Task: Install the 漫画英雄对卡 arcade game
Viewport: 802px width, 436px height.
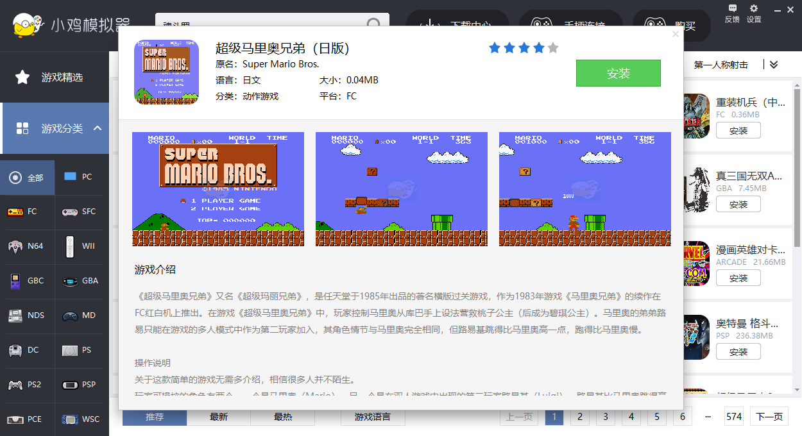Action: click(738, 278)
